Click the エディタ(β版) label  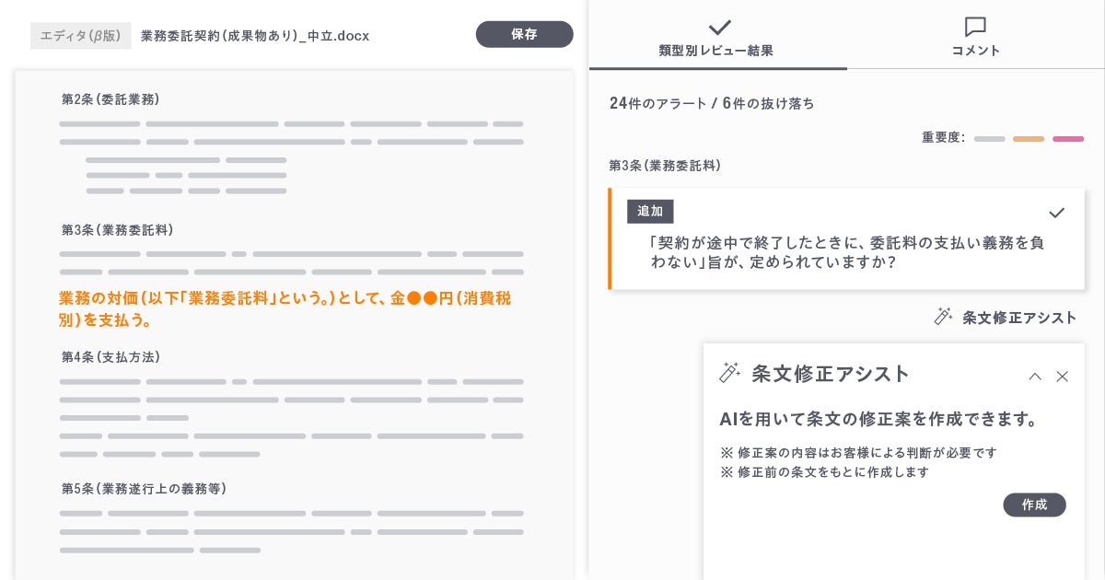81,36
